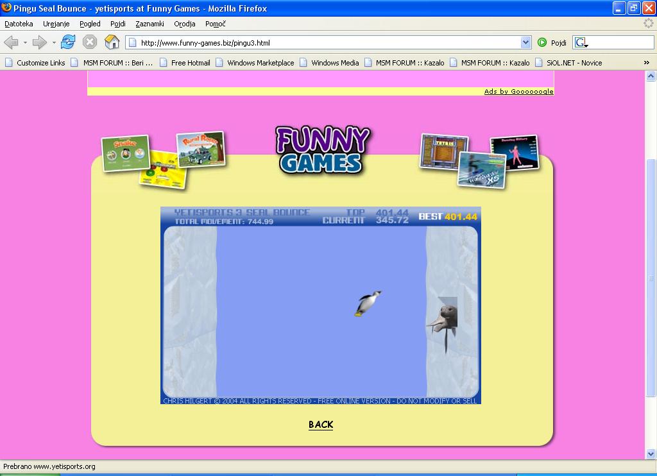The image size is (657, 476).
Task: Click the Chris Hilgert copyright notice text
Action: (320, 401)
